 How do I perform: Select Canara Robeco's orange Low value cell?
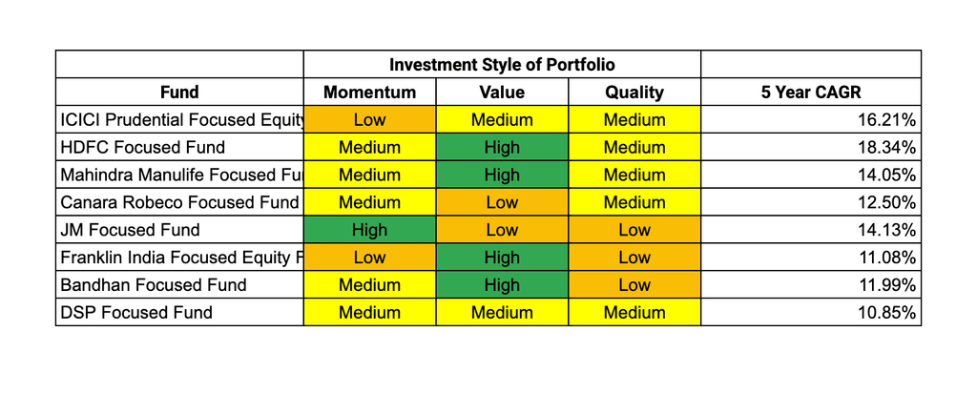click(502, 202)
